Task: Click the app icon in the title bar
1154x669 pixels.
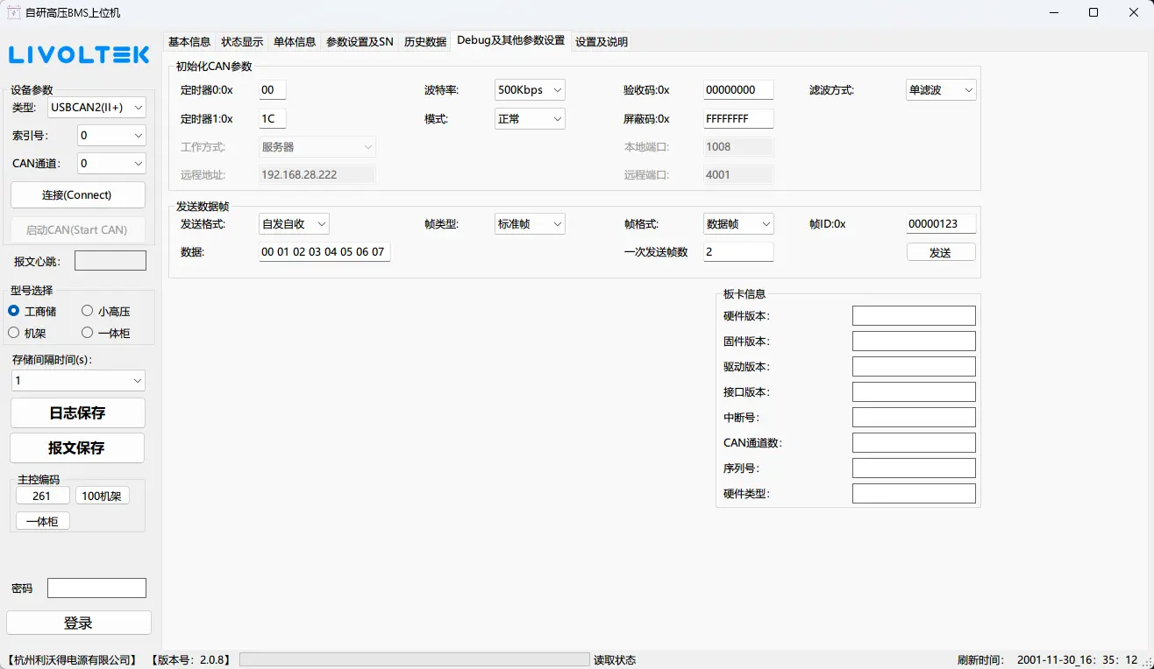Action: (14, 13)
